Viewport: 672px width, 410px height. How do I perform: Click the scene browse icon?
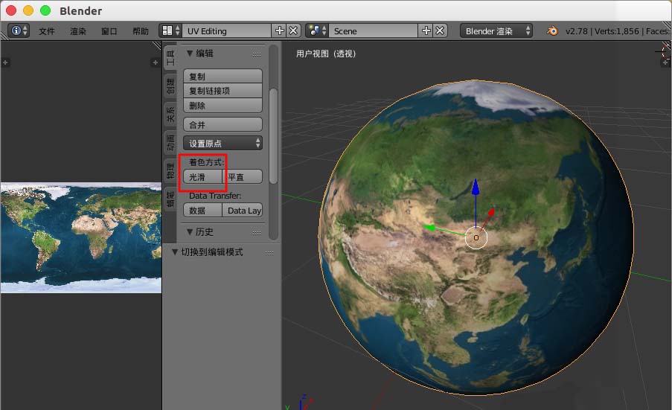pyautogui.click(x=317, y=31)
